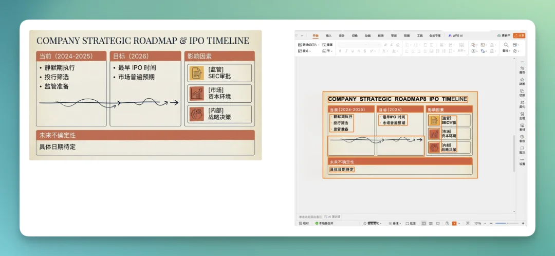555x256 pixels.
Task: Click the vertical scrollbar of slide editor
Action: [514, 154]
